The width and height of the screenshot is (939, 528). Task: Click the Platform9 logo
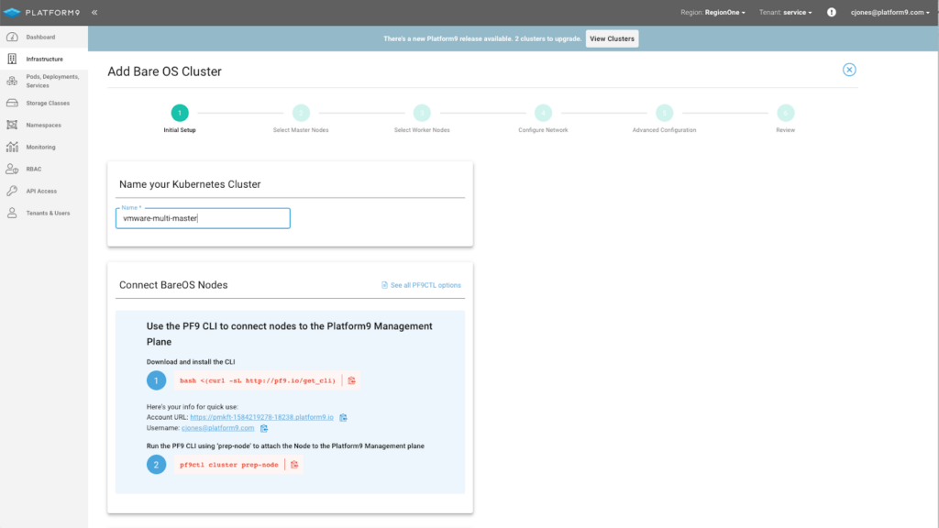tap(41, 12)
